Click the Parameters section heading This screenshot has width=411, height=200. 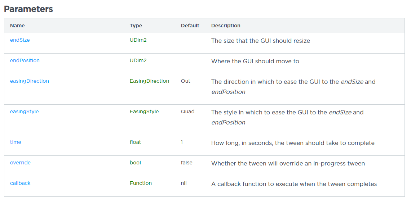click(28, 9)
